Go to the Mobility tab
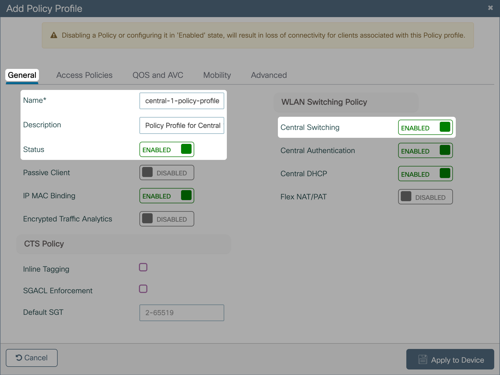This screenshot has height=375, width=500. coord(217,75)
